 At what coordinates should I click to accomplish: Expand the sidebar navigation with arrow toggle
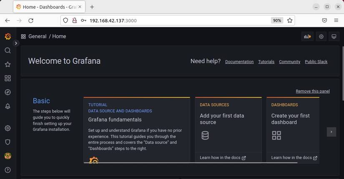click(16, 43)
